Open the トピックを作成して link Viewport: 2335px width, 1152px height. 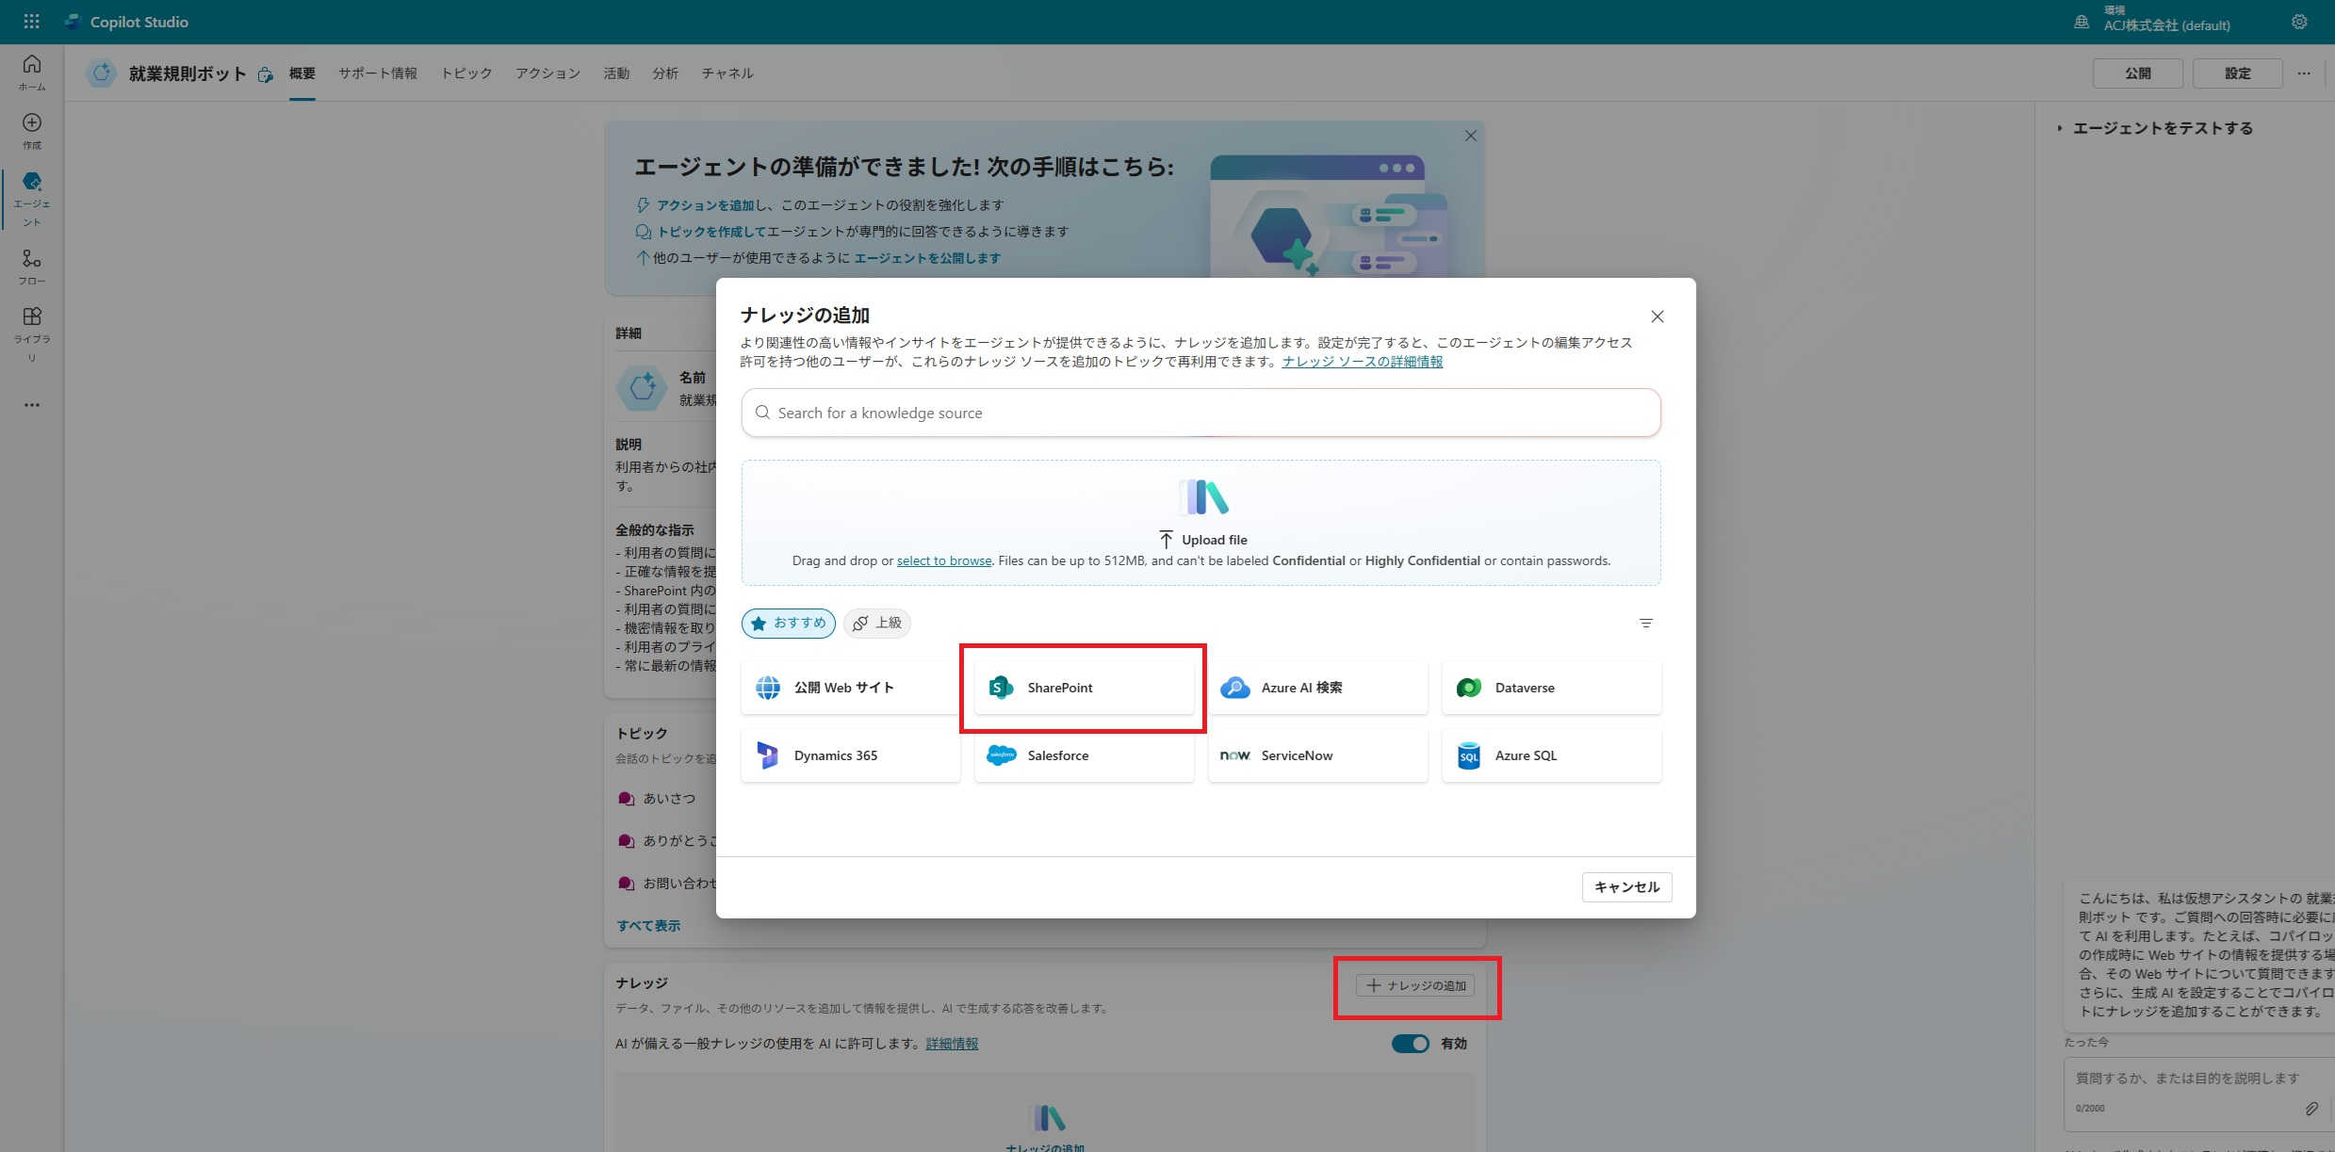[x=711, y=232]
